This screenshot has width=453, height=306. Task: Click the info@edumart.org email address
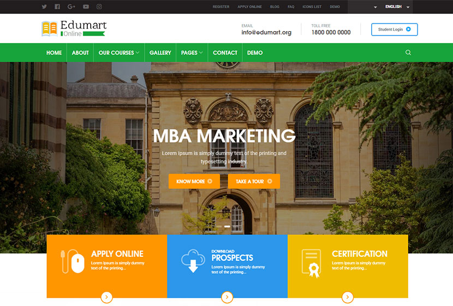point(266,32)
